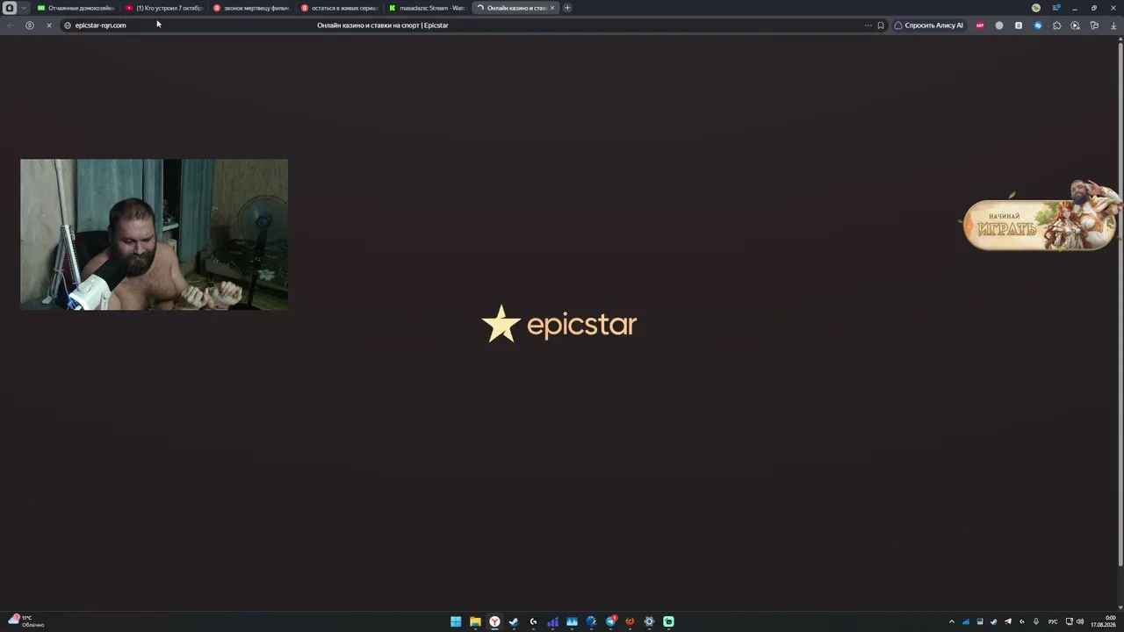This screenshot has height=632, width=1124.
Task: Click the green avatar icon in title bar
Action: (x=1036, y=8)
